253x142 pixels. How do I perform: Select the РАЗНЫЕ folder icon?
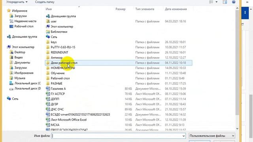[x=48, y=83]
